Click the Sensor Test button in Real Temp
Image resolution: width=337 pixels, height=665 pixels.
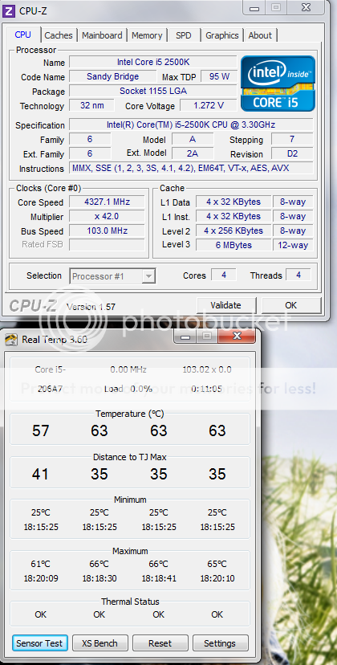(39, 643)
